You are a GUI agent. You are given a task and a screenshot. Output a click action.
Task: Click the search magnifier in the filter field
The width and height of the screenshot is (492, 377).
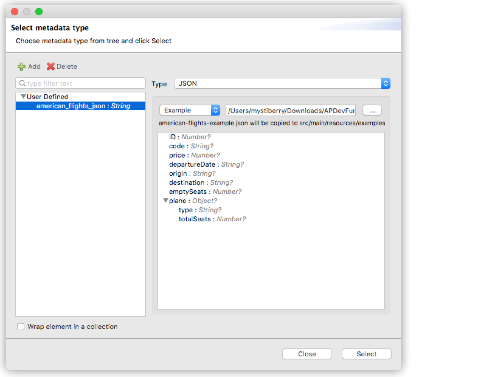pos(22,83)
